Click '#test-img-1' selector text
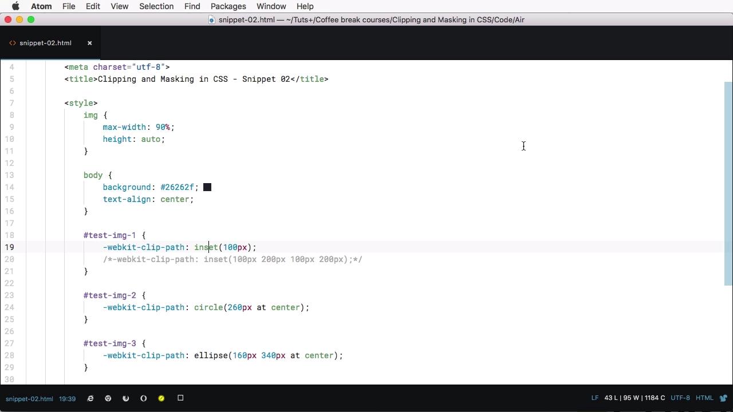This screenshot has width=733, height=412. [110, 235]
